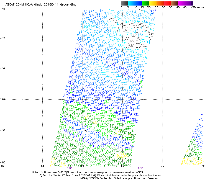Click the gray 0-5 knots color segment
This screenshot has height=180, width=205.
[x=124, y=3]
